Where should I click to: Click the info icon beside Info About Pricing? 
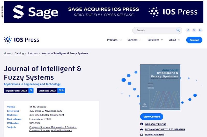[142, 124]
